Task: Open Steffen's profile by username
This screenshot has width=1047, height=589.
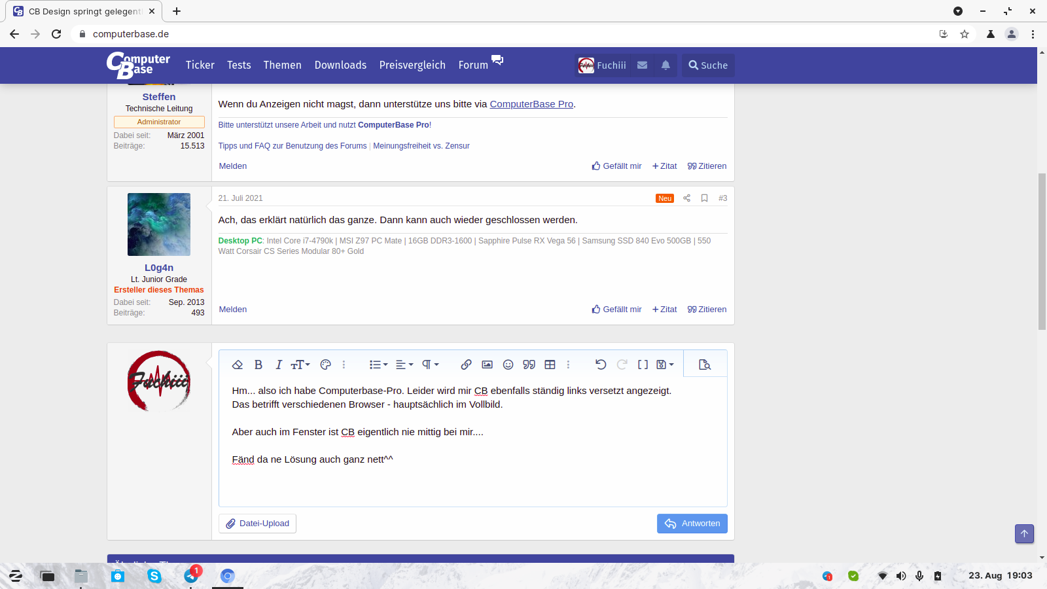Action: (159, 97)
